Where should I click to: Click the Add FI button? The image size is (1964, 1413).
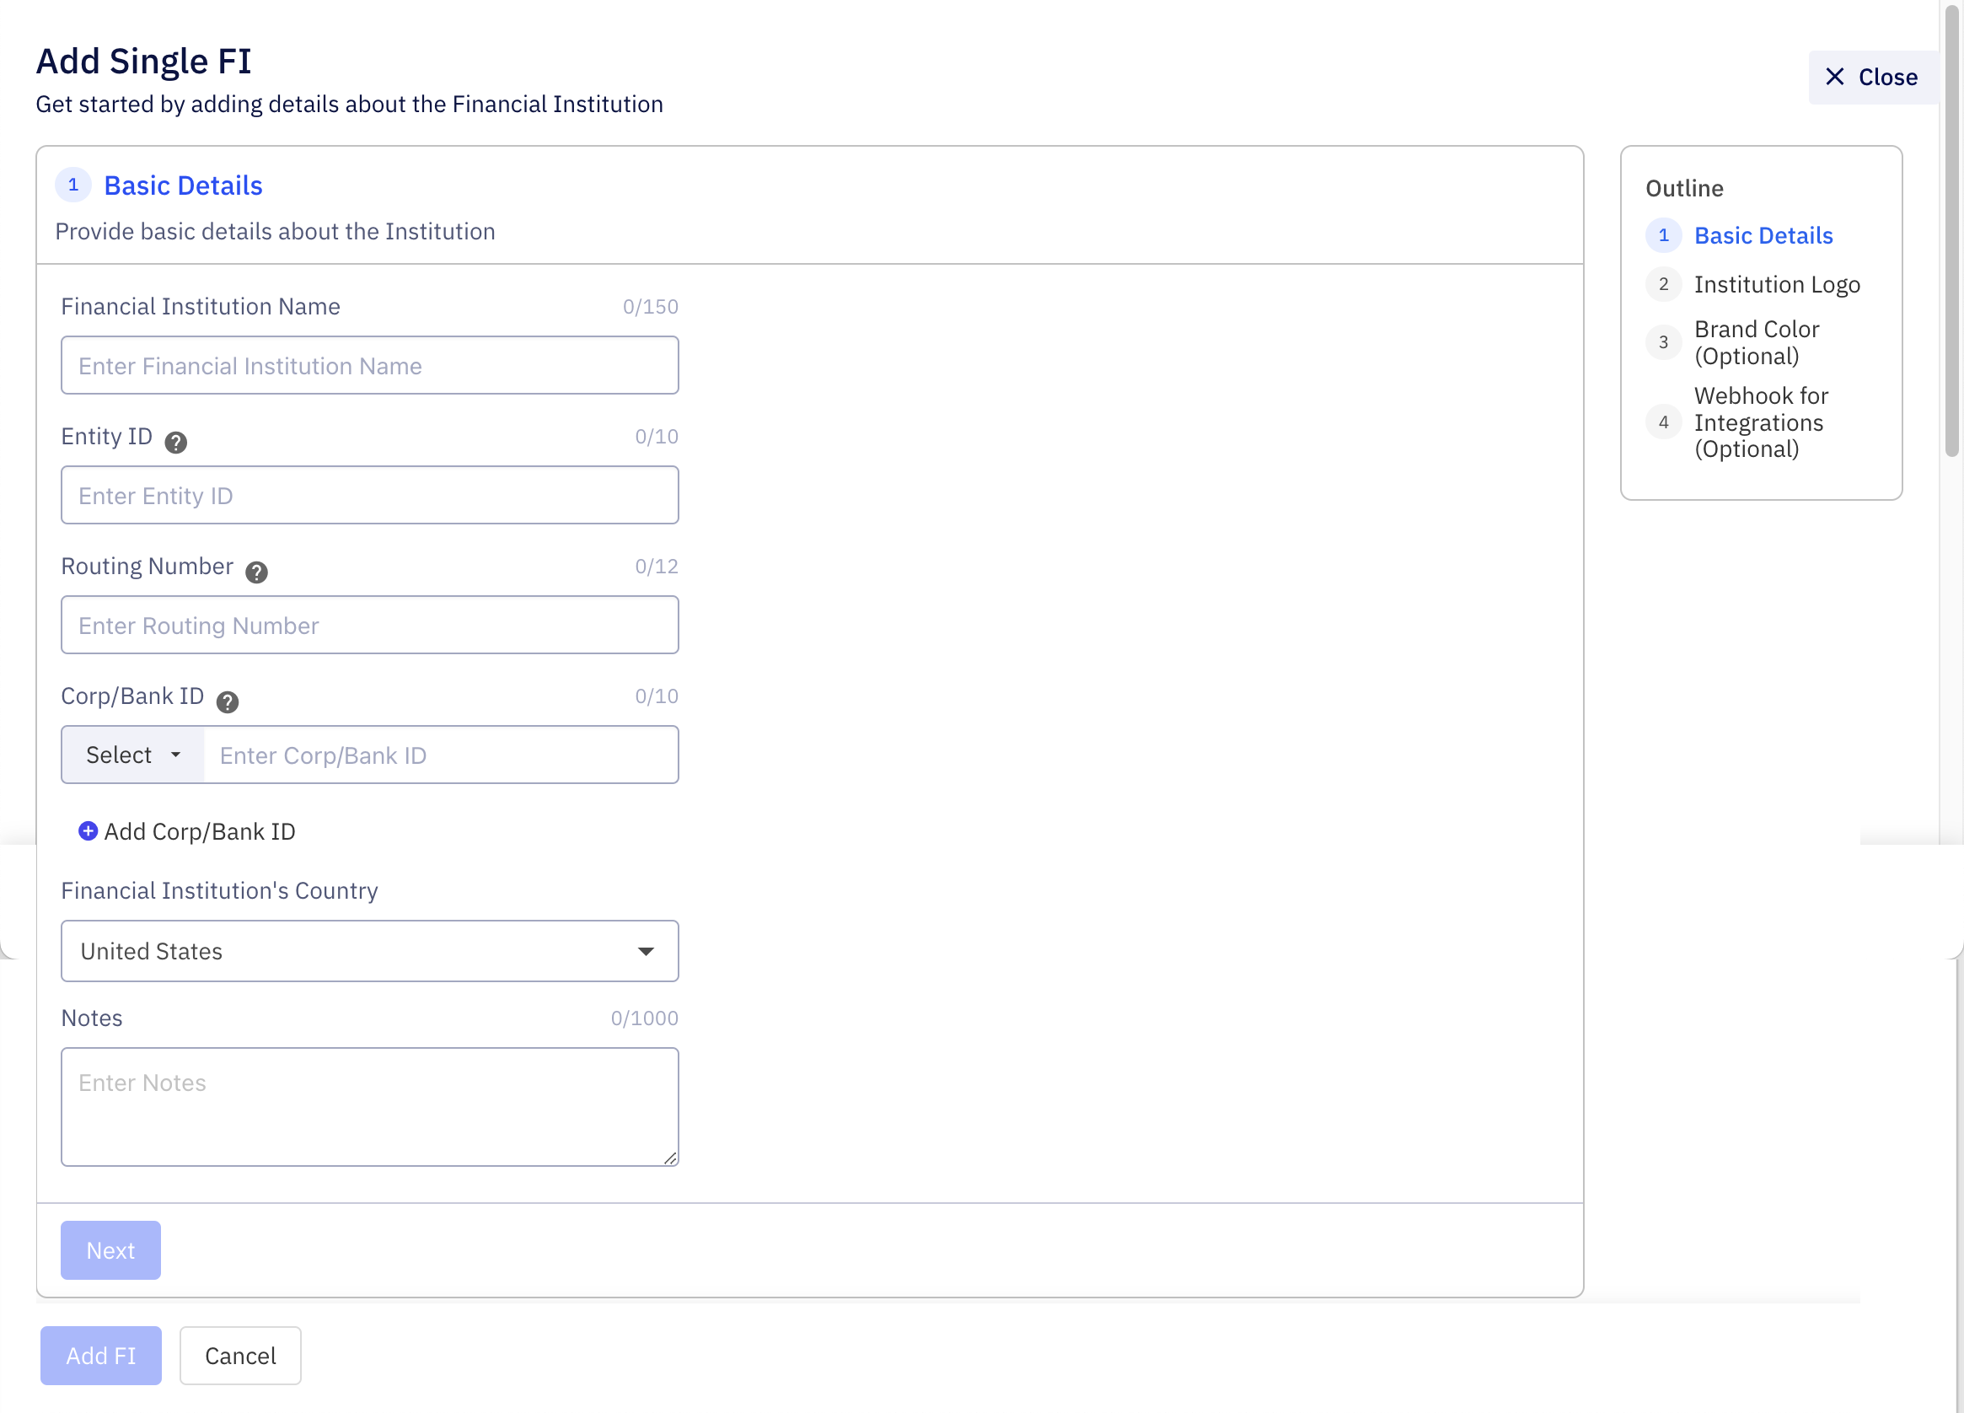tap(100, 1355)
